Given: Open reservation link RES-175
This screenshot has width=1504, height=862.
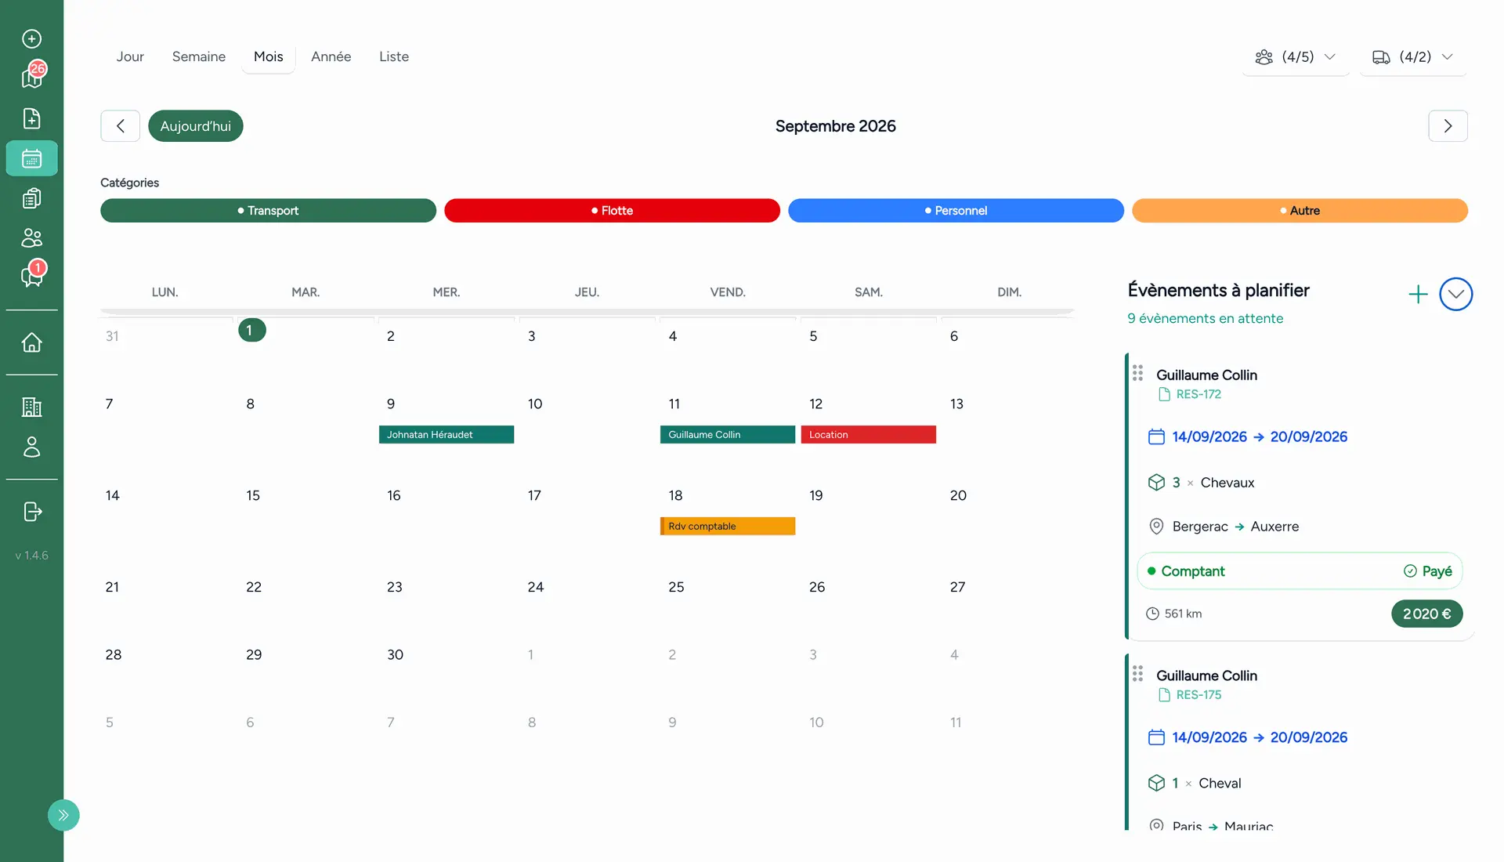Looking at the screenshot, I should (1198, 695).
